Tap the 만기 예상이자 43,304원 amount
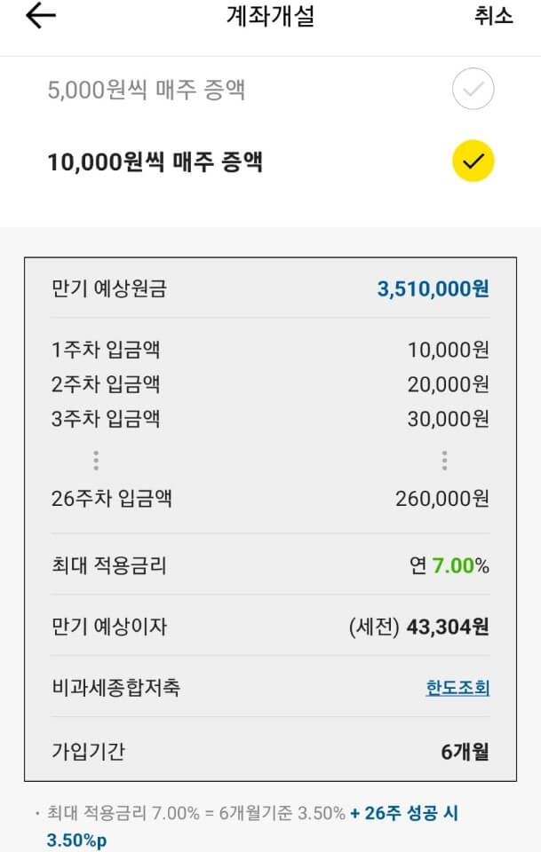The height and width of the screenshot is (852, 541). coord(418,627)
